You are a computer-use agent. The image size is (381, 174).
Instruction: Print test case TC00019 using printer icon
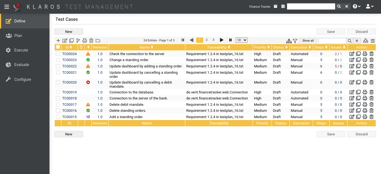[365, 92]
